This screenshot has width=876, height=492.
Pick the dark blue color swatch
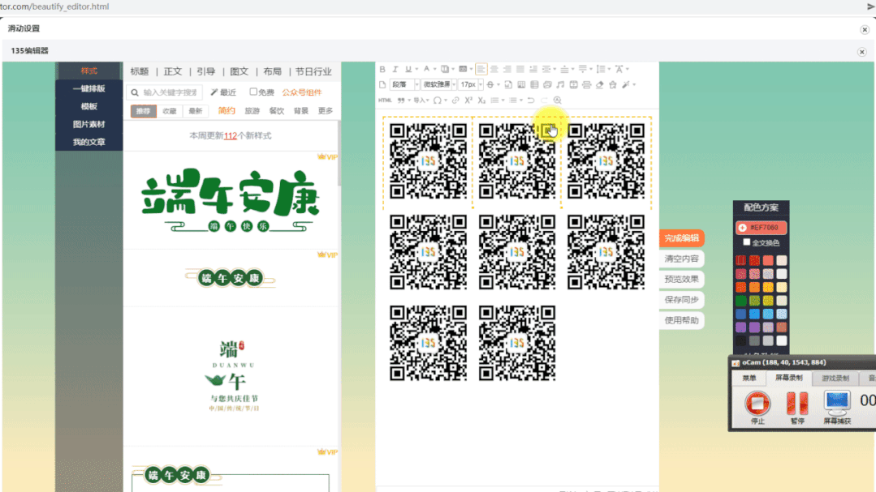[740, 314]
